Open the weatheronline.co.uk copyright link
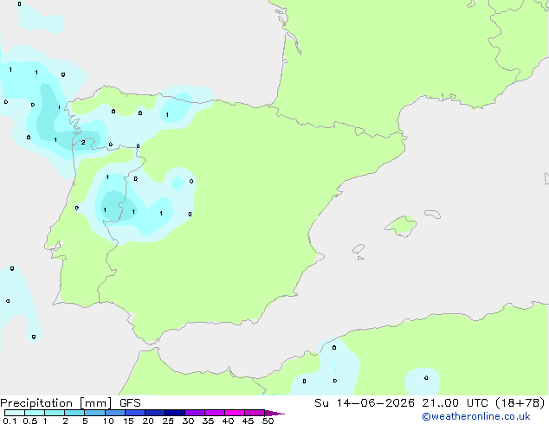 [476, 416]
